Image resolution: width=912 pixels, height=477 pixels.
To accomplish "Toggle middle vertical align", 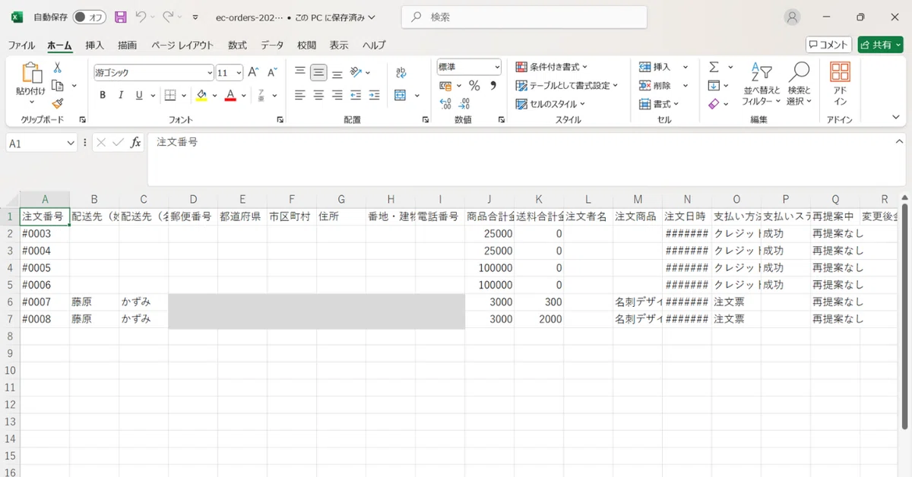I will tap(319, 72).
